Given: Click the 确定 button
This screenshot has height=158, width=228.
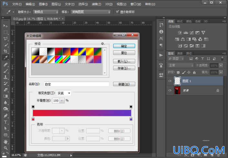Looking at the screenshot, I should tap(124, 46).
